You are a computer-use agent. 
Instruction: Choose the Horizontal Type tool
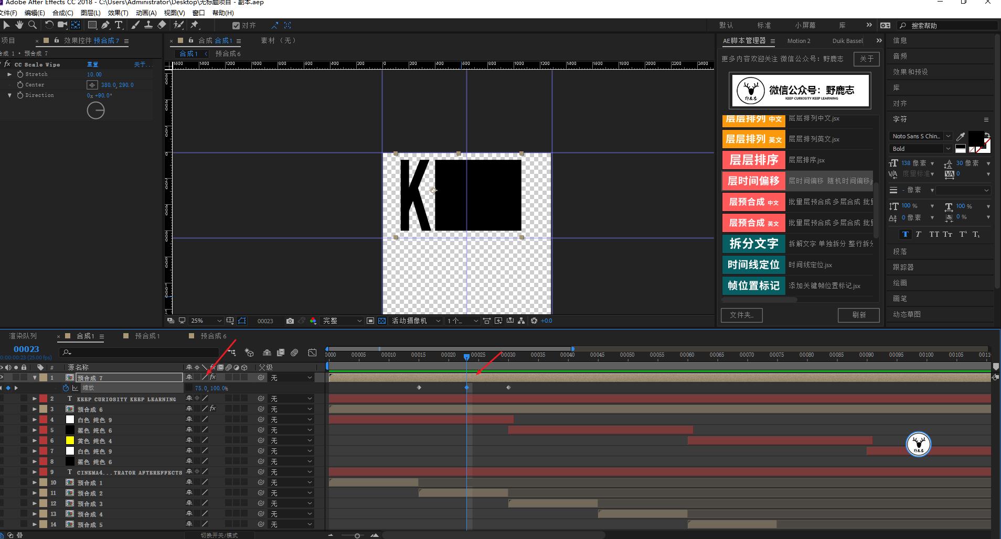click(x=119, y=25)
